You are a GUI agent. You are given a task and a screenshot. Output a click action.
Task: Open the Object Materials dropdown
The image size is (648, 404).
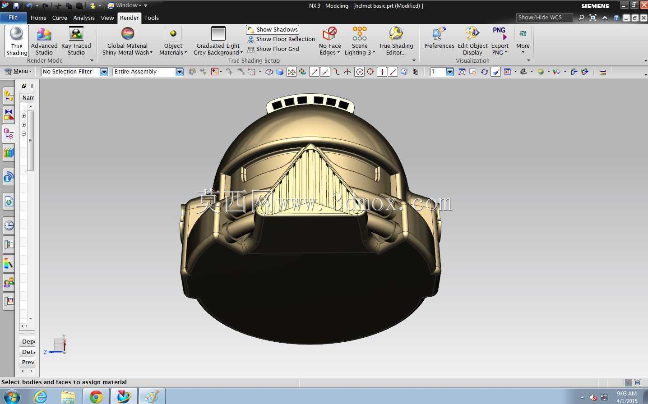[x=173, y=41]
